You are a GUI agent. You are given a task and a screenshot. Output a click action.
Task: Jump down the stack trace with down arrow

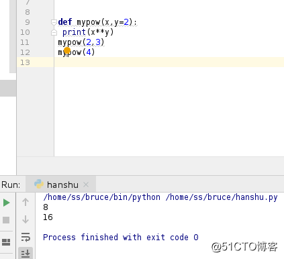[x=26, y=219]
